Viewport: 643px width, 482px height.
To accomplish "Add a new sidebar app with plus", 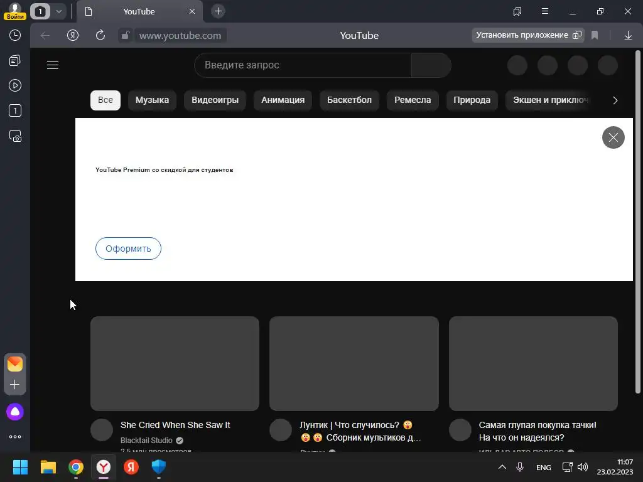I will click(x=15, y=385).
